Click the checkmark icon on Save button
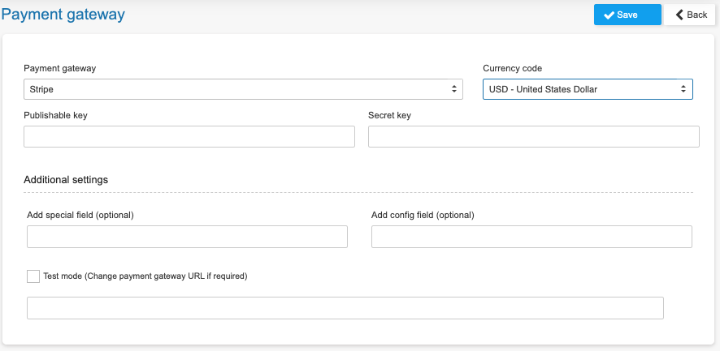 click(609, 15)
